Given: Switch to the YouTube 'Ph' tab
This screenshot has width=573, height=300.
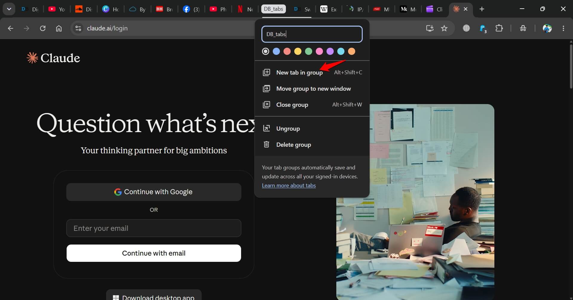Looking at the screenshot, I should [x=218, y=9].
